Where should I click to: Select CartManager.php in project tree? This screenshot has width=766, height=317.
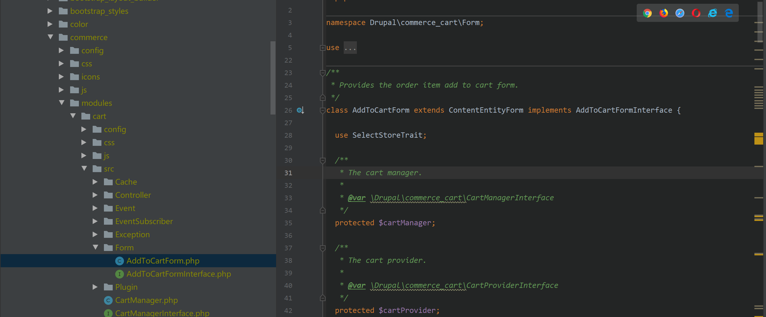[x=147, y=300]
